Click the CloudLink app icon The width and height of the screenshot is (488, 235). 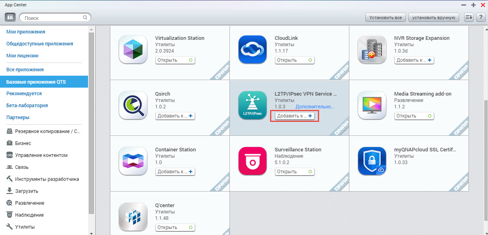[x=253, y=49]
